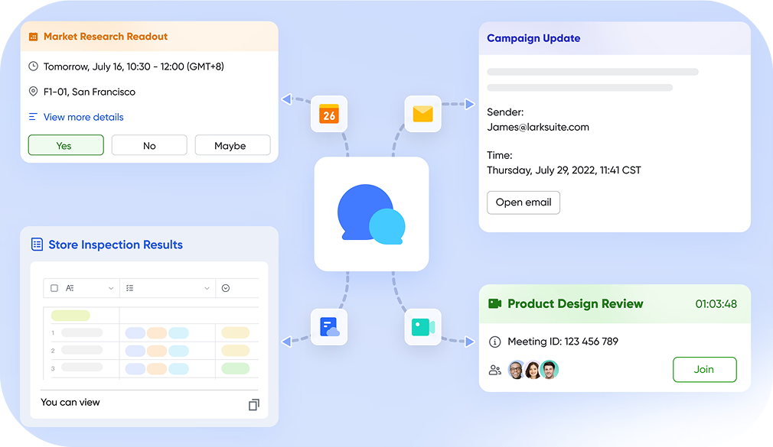This screenshot has width=773, height=447.
Task: Expand the first text column dropdown arrow
Action: coord(111,288)
